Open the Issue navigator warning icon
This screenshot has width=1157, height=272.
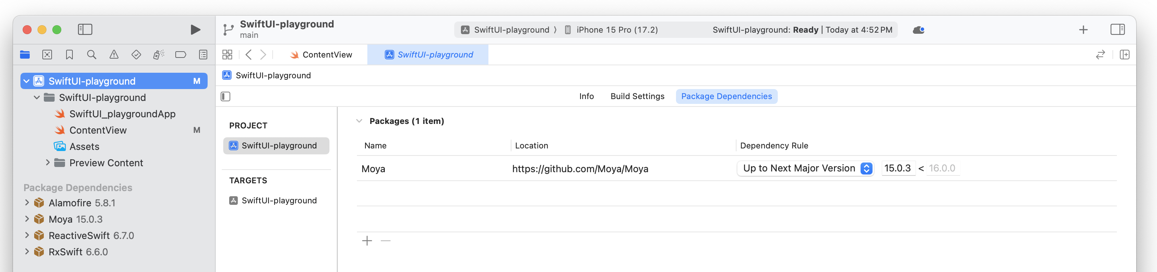tap(114, 55)
